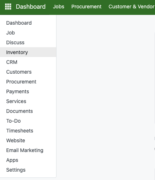
Task: Open the Procurement menu in the top bar
Action: coord(86,7)
